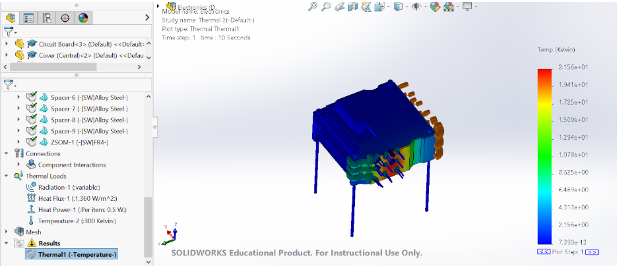The image size is (619, 266).
Task: Switch to the DisplayManager color ball tab
Action: [x=83, y=18]
